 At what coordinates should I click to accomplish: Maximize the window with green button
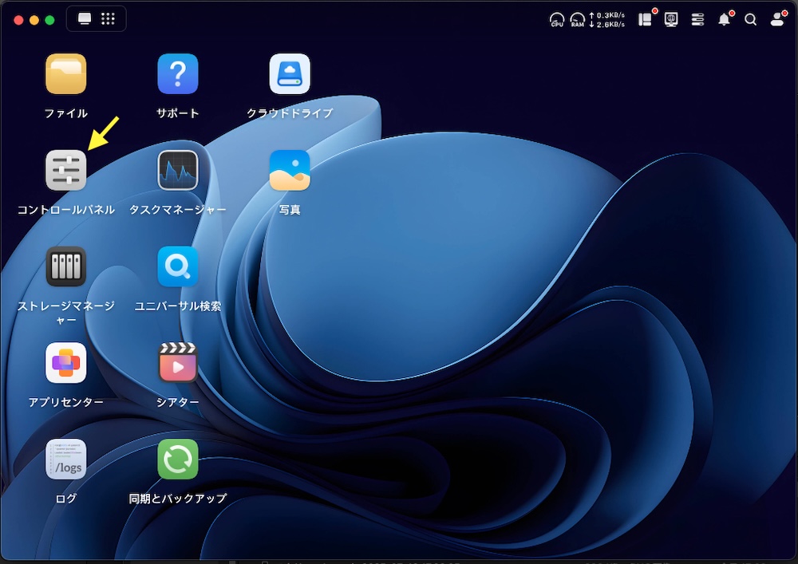(x=49, y=20)
